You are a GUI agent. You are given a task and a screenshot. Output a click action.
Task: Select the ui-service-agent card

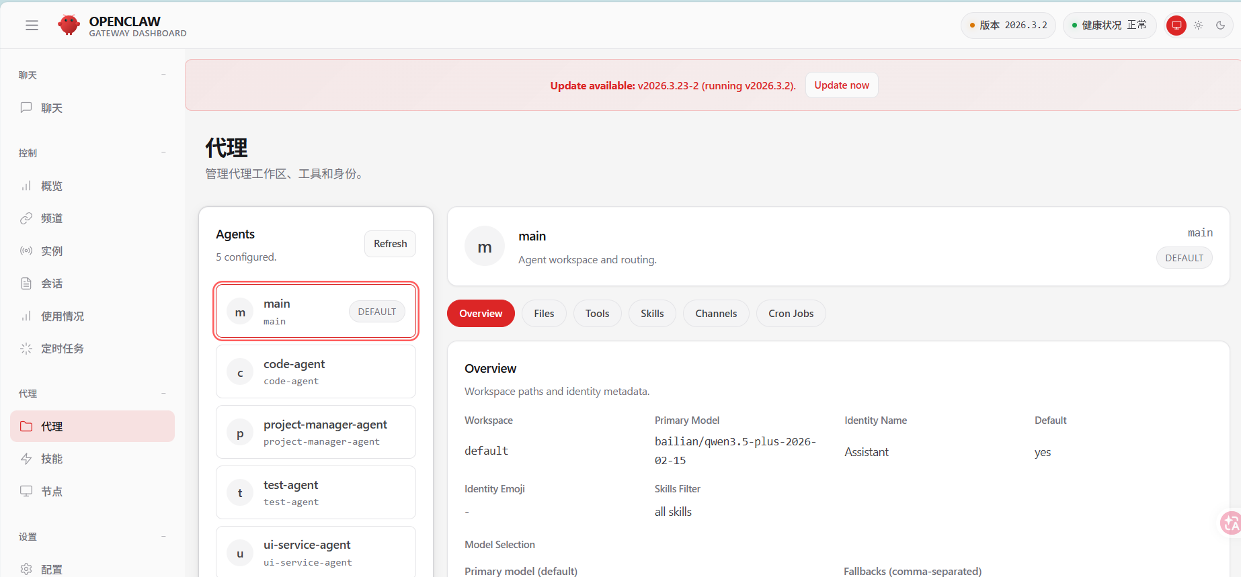tap(316, 552)
